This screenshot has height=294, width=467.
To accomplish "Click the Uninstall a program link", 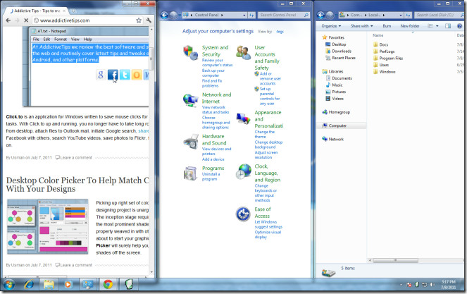I will 211,176.
